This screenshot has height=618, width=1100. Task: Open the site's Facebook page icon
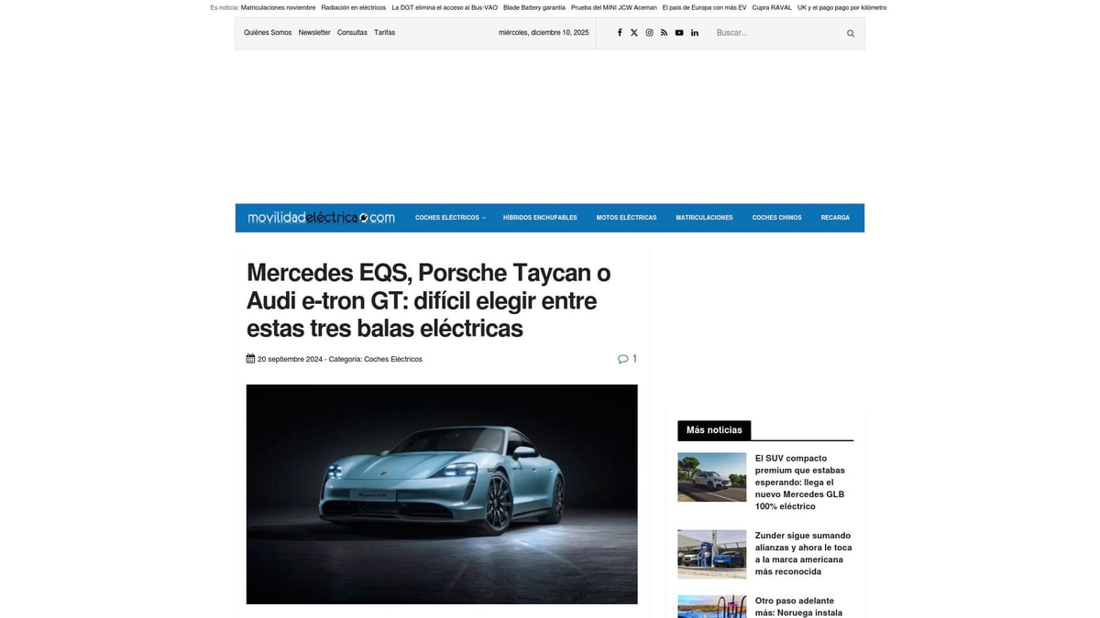[619, 32]
